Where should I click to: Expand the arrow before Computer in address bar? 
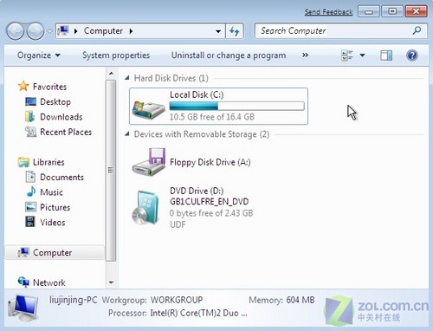pos(75,31)
